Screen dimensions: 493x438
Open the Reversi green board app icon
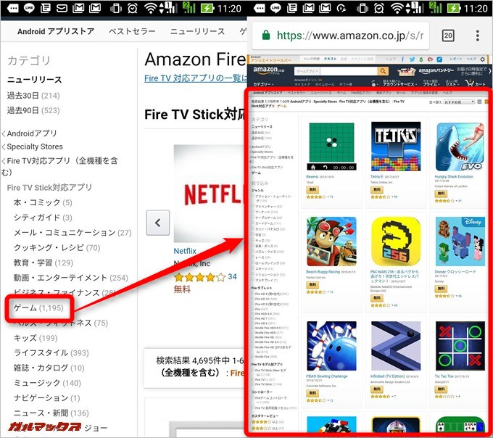(x=331, y=146)
